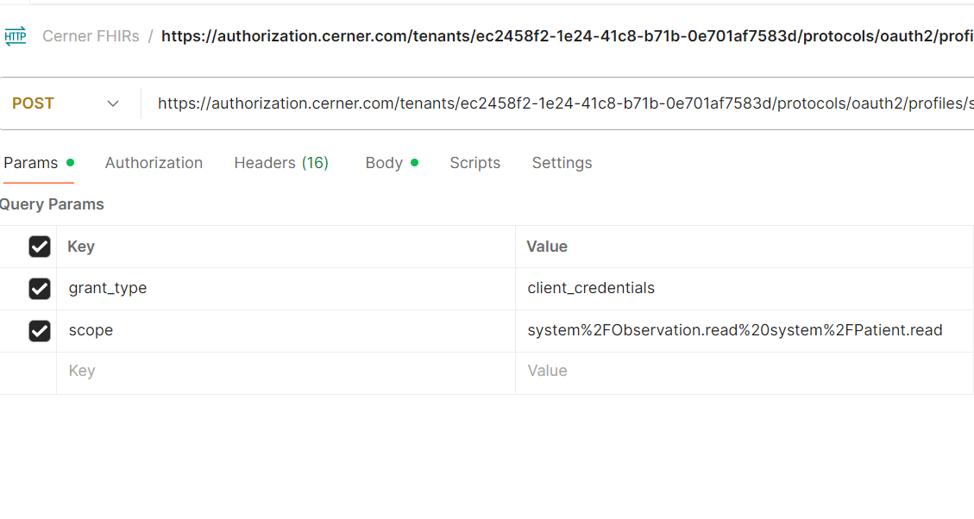This screenshot has width=974, height=519.
Task: Click the scope key cell
Action: coord(286,331)
